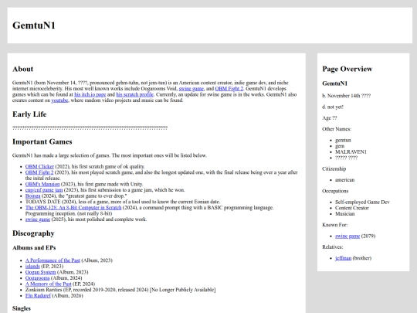The image size is (417, 313).
Task: Open OBM Clicker game link
Action: click(39, 167)
